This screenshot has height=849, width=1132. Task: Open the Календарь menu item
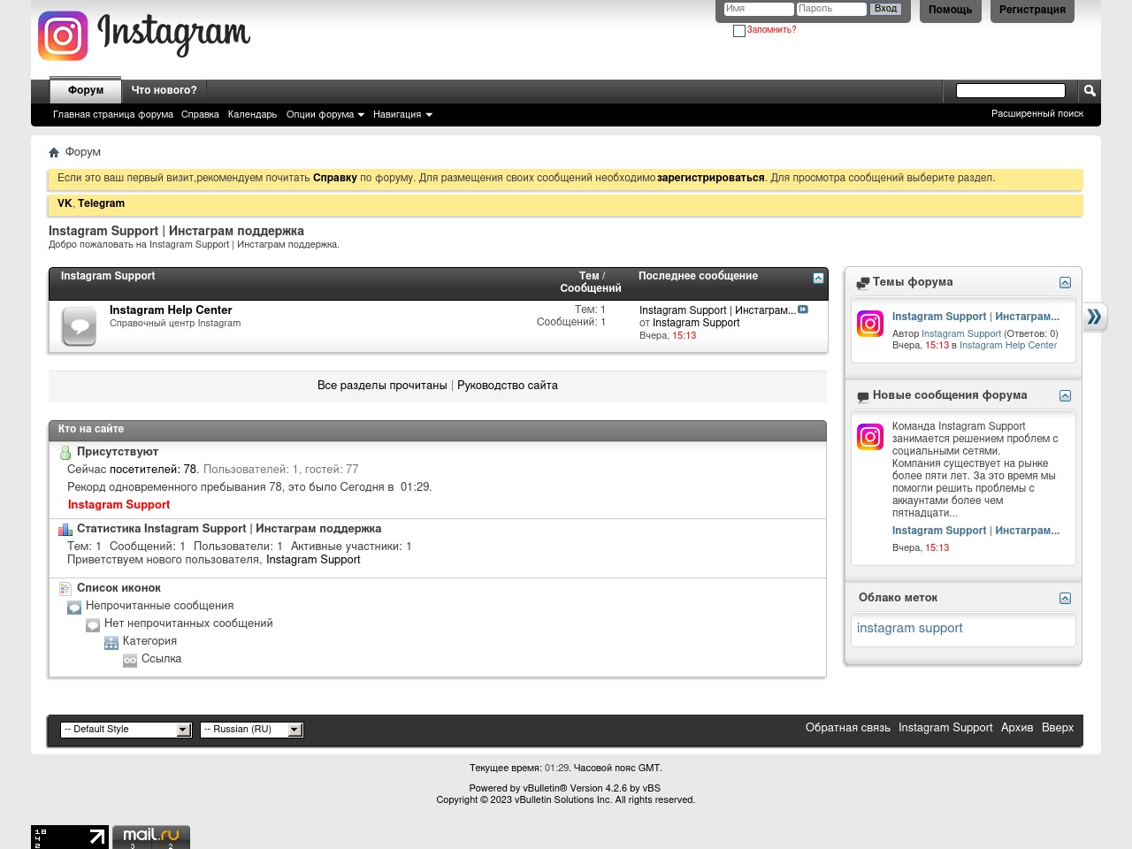pos(252,114)
